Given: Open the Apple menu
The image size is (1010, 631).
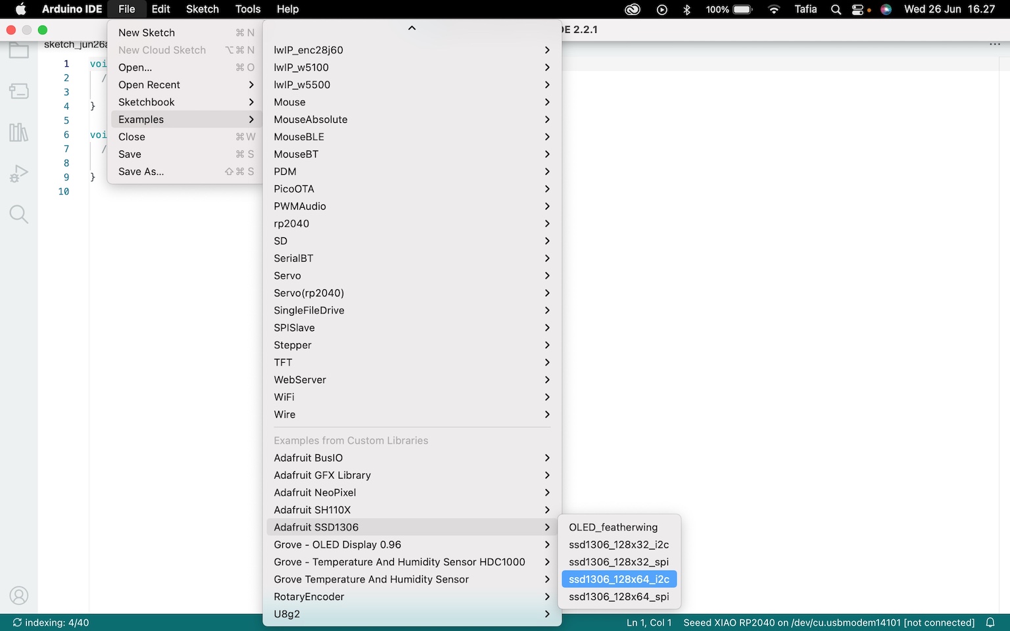Looking at the screenshot, I should pyautogui.click(x=21, y=9).
